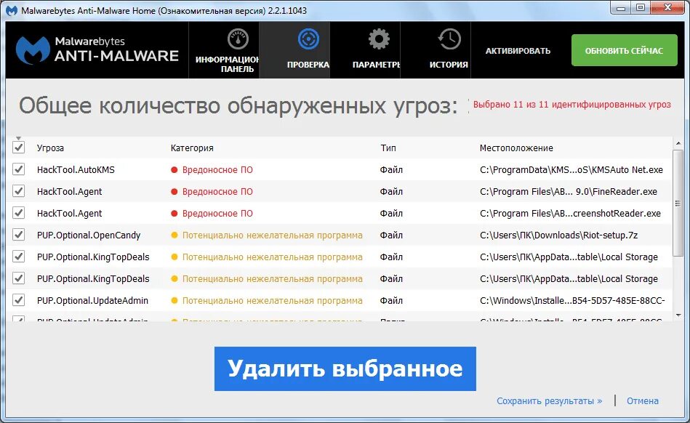
Task: Open the История clock icon
Action: (449, 39)
